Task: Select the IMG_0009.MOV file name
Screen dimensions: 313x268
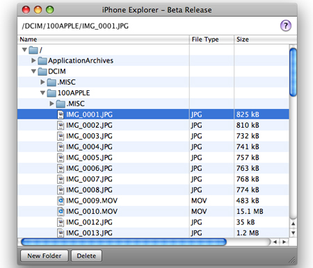Action: coord(92,201)
